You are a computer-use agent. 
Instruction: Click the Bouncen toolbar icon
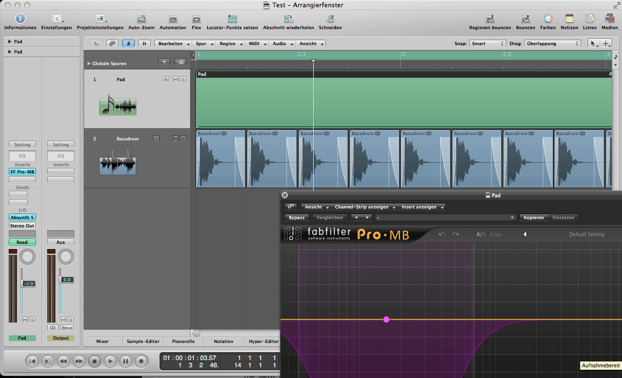point(525,19)
